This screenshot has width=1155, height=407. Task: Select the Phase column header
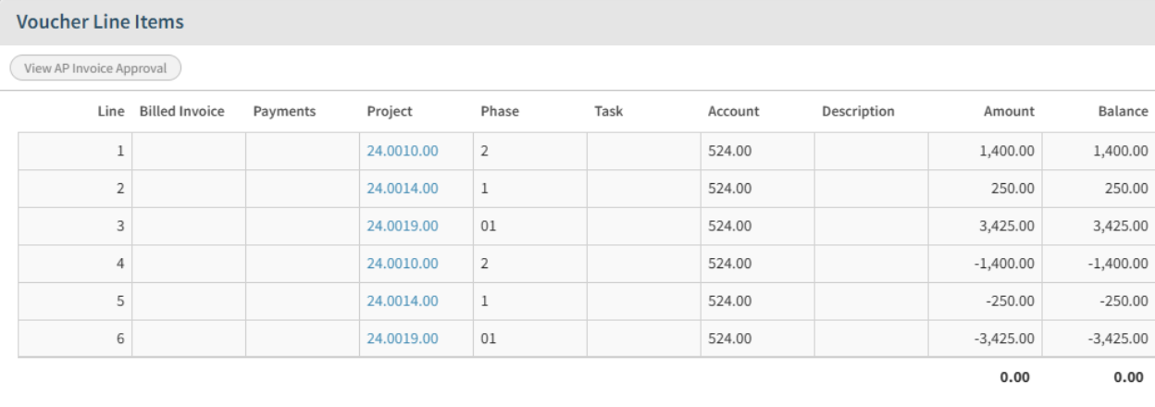pyautogui.click(x=500, y=111)
